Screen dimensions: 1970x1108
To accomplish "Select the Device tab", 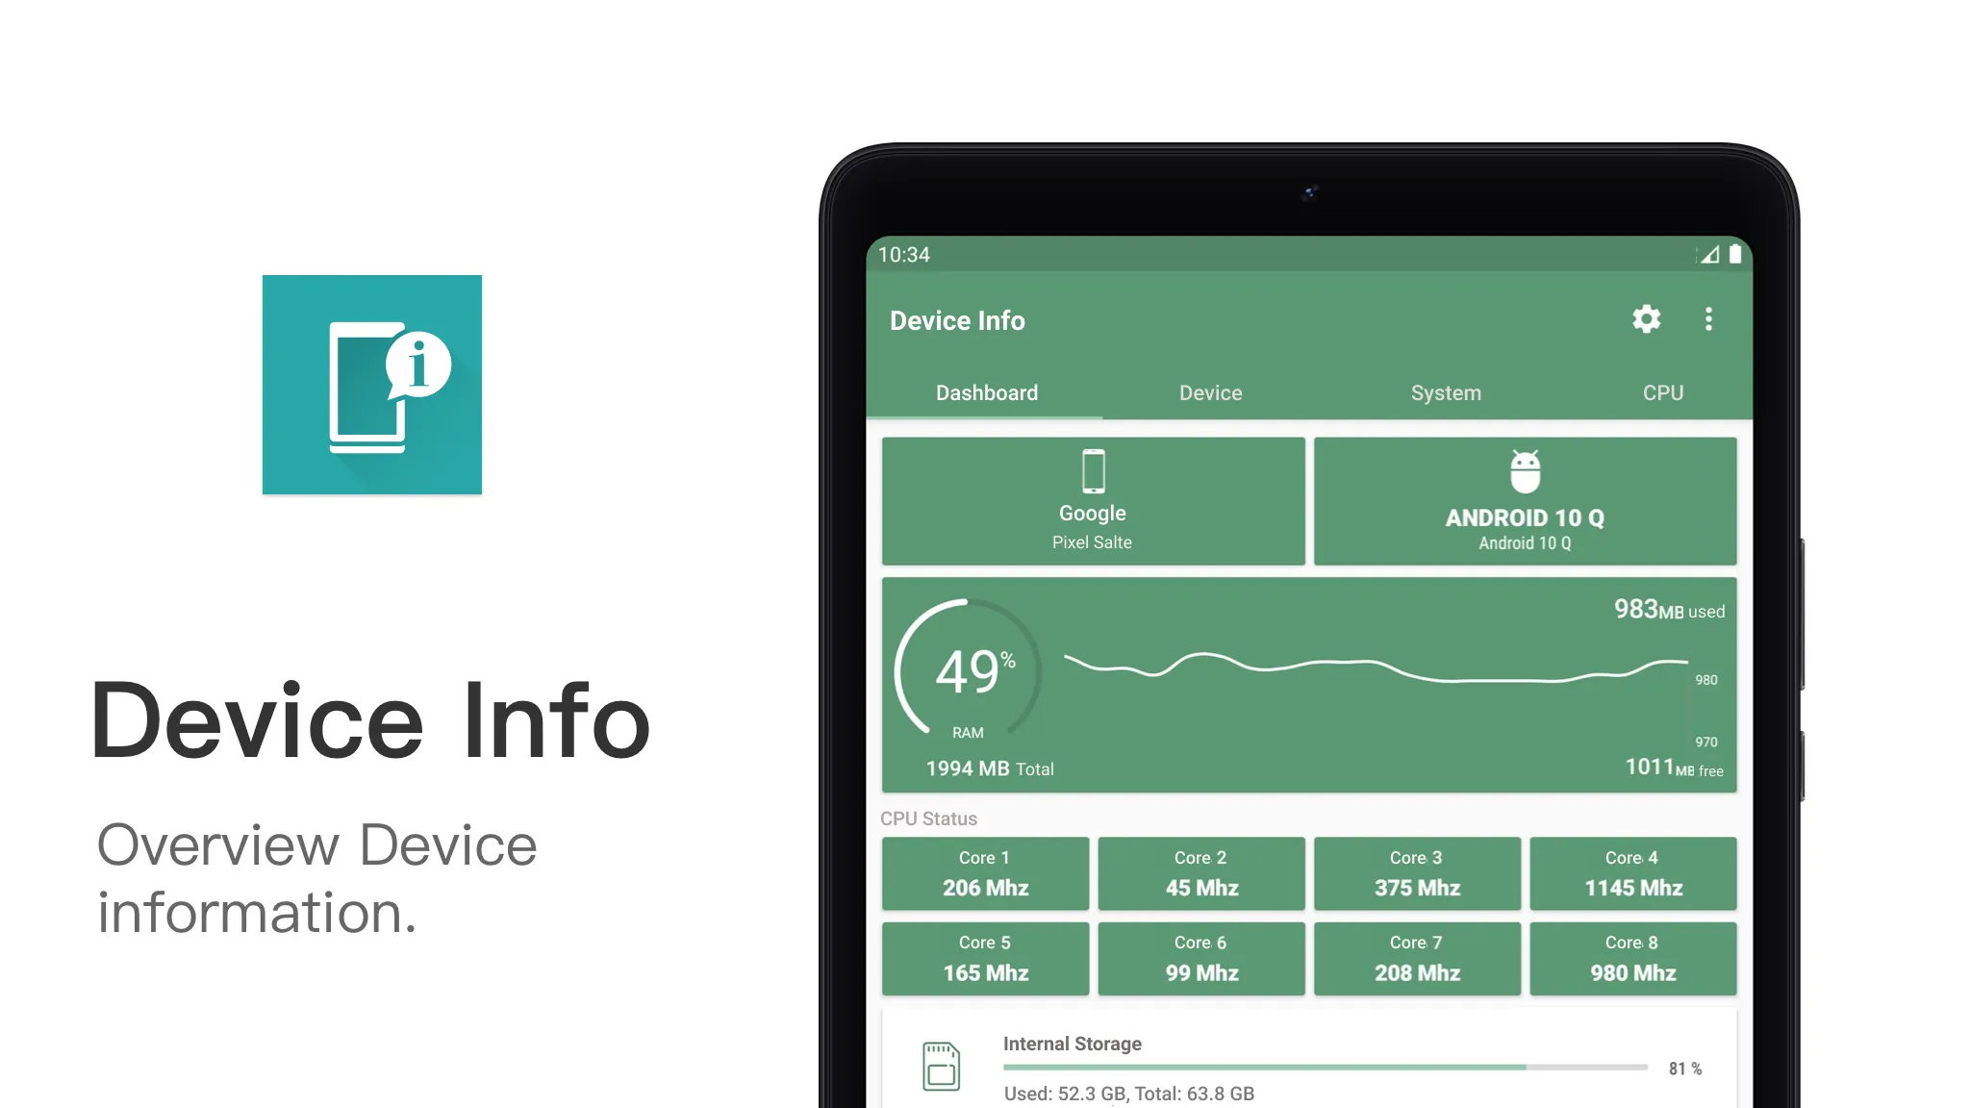I will 1209,392.
